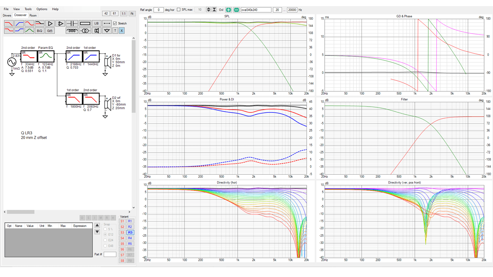Click the 20 Hz lower frequency field
493x277 pixels.
277,10
